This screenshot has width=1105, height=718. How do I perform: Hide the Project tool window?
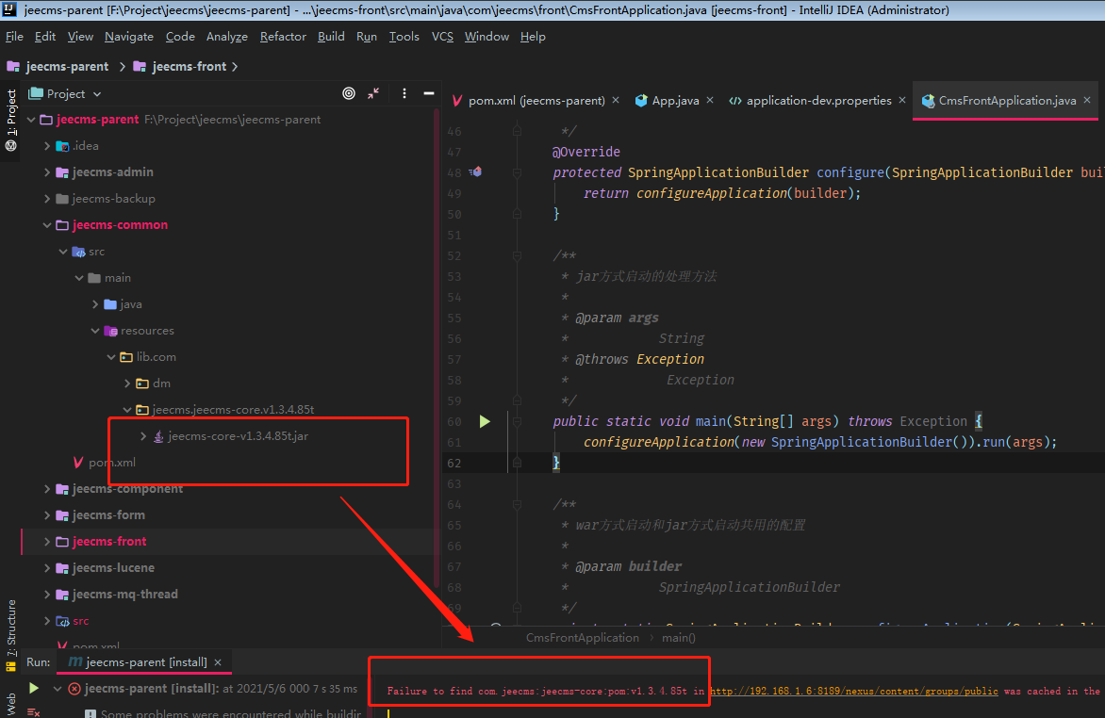[x=429, y=93]
